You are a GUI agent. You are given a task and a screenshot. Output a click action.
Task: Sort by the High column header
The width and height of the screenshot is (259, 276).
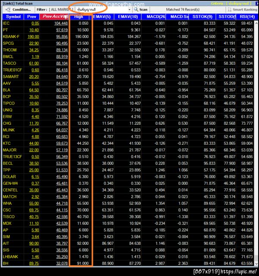(79, 17)
